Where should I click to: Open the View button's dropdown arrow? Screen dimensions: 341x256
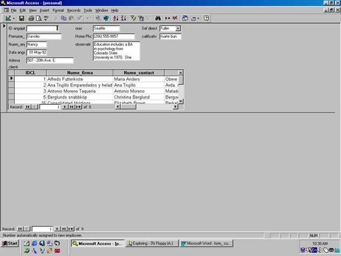coord(14,18)
